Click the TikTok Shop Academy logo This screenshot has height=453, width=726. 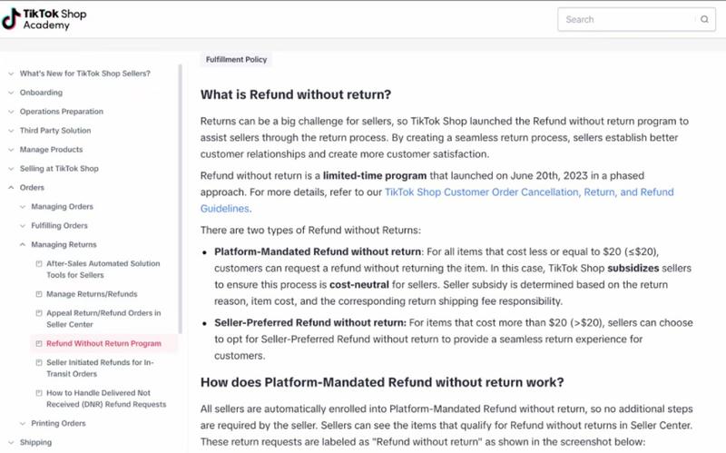(44, 19)
